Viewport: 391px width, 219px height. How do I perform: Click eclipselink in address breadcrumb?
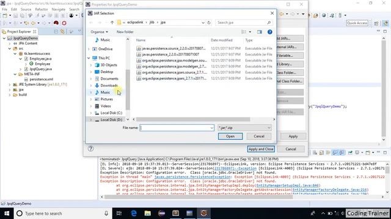[135, 23]
